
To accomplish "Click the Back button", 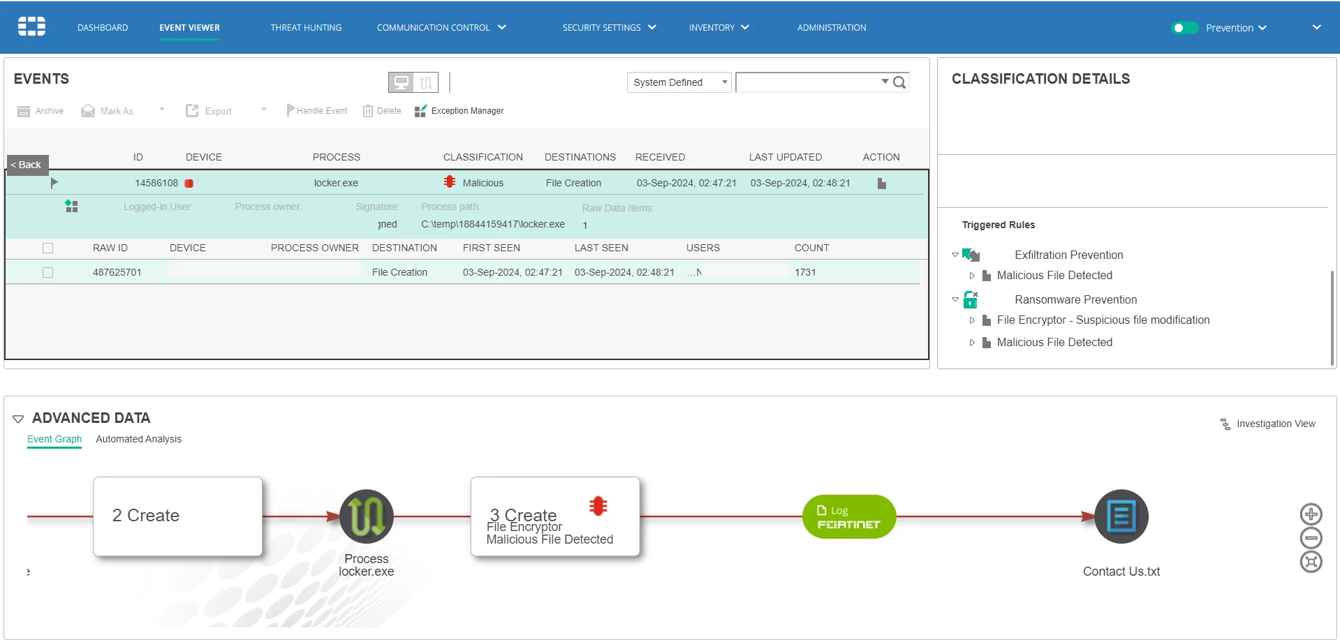I will click(x=26, y=165).
